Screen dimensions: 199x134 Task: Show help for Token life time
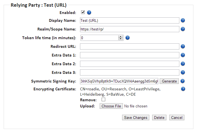(127, 38)
